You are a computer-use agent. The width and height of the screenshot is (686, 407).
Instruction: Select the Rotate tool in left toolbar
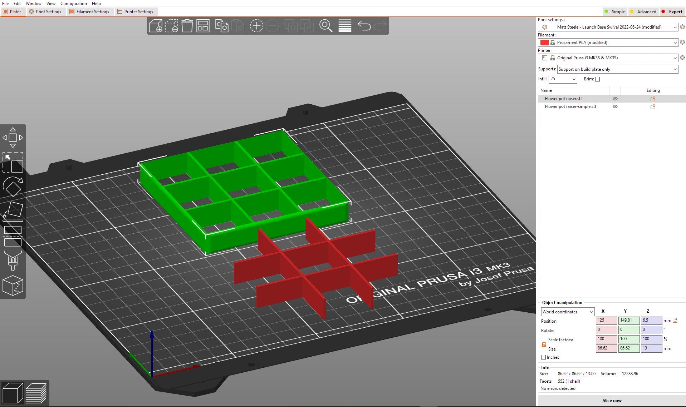[x=13, y=187]
